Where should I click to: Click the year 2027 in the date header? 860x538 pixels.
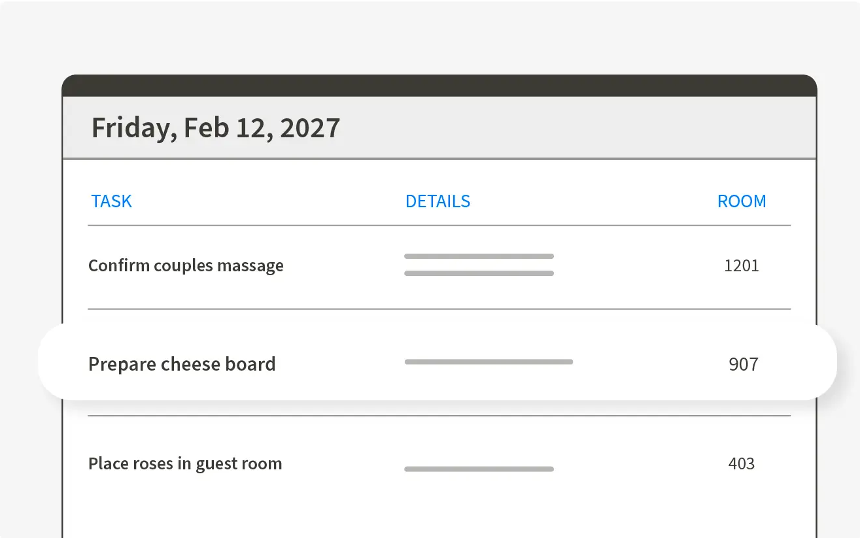309,128
